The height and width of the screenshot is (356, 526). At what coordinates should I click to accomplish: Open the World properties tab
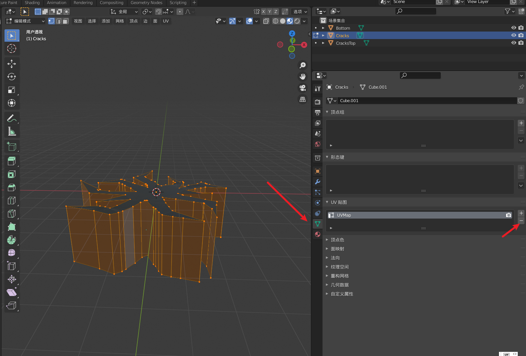318,144
